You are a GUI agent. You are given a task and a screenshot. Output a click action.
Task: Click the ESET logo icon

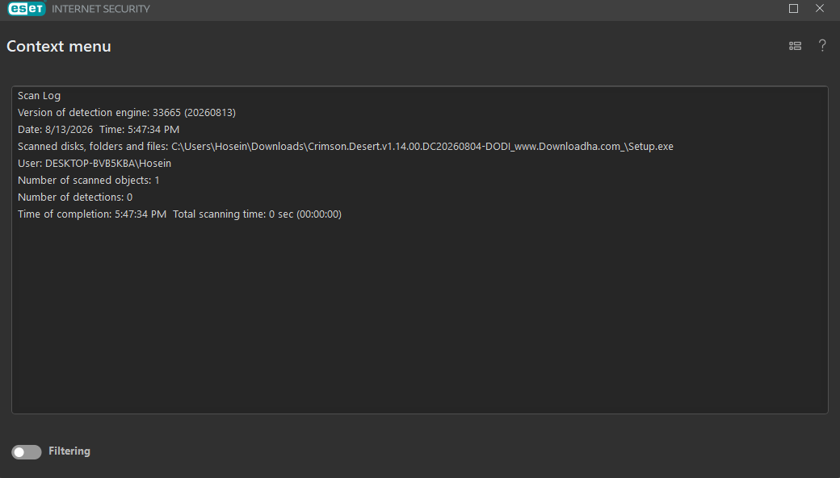point(26,8)
